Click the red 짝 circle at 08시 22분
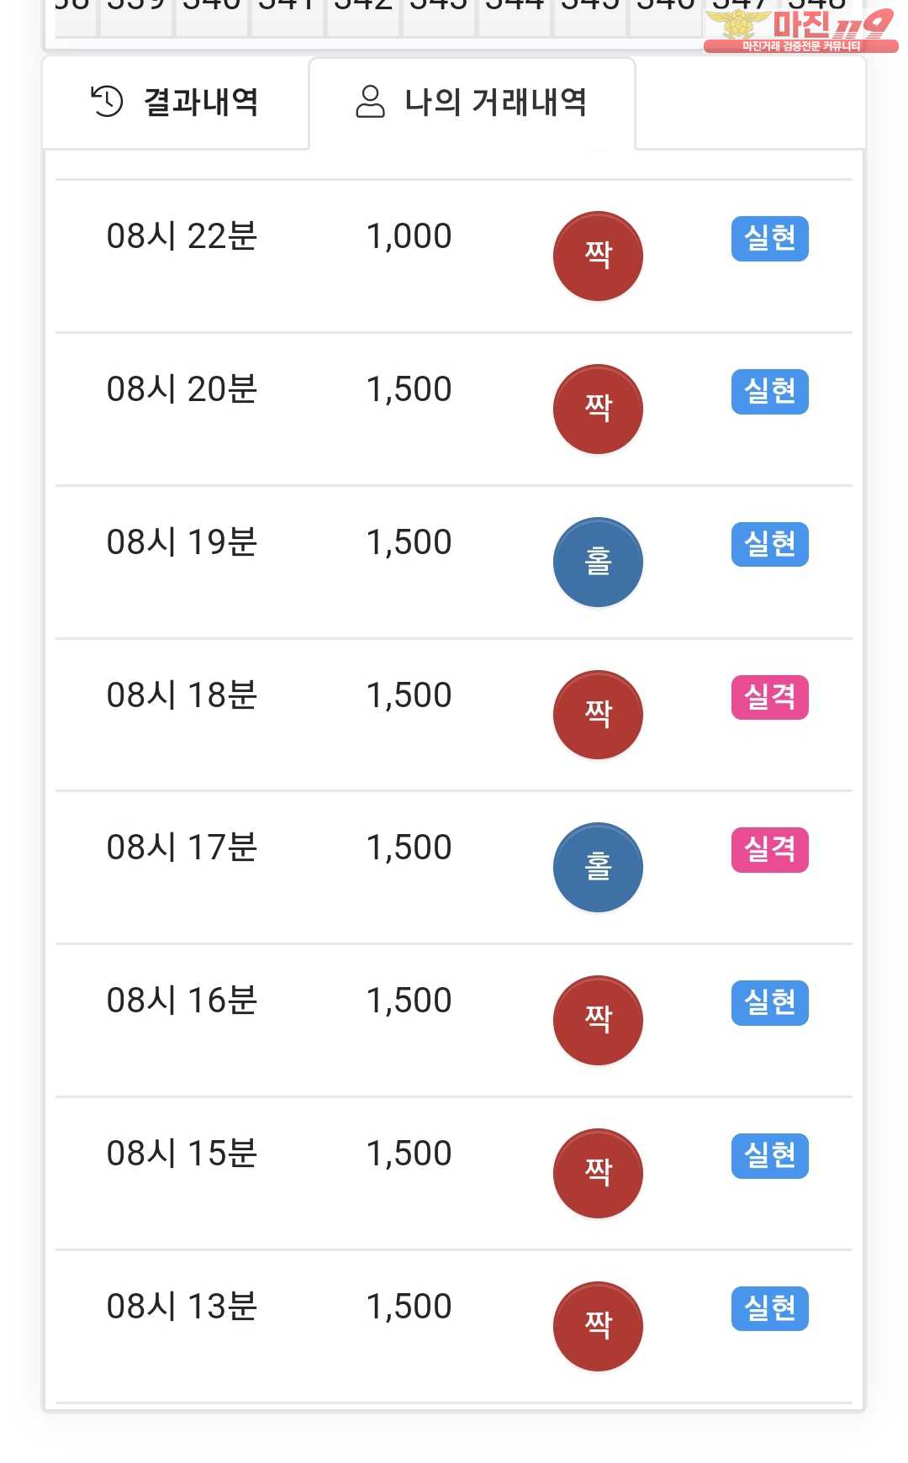The image size is (908, 1463). click(x=598, y=256)
